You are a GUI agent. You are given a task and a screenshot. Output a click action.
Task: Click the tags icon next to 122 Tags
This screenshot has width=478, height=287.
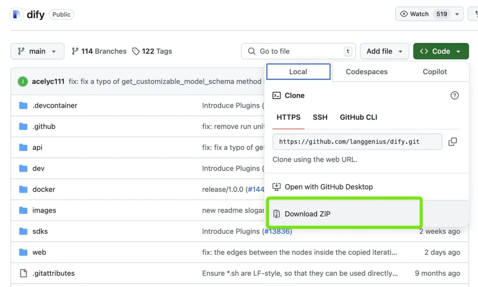click(136, 51)
